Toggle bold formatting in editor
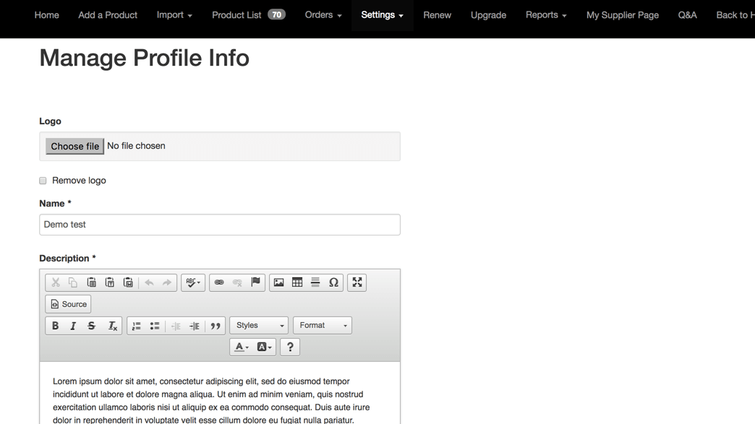 pos(55,326)
